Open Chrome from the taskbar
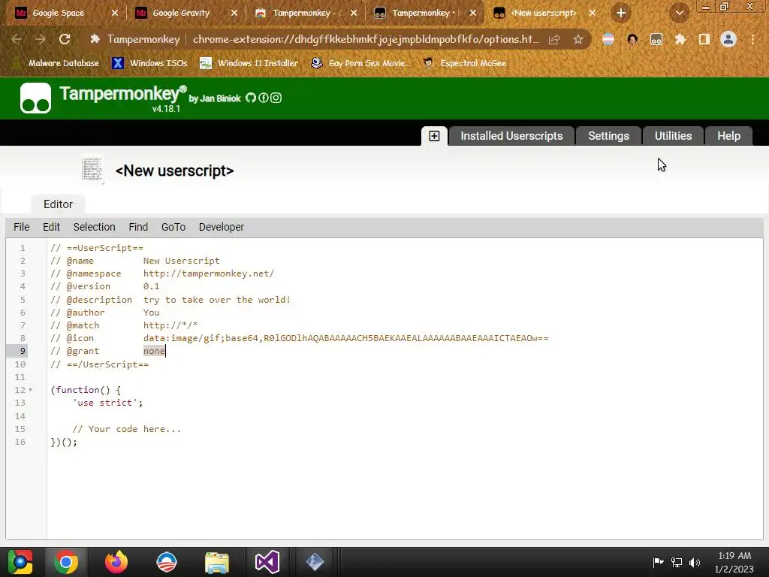 [66, 562]
